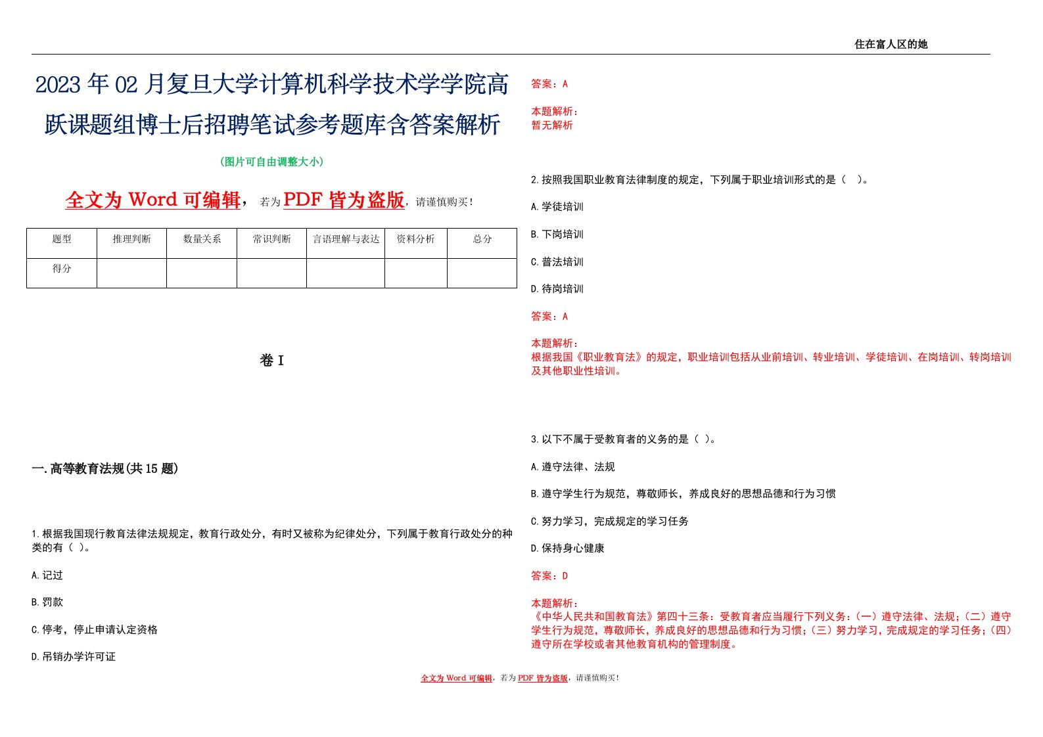Select option 'A.遵守法律、法规'
Screen dimensions: 1043x737
point(573,466)
